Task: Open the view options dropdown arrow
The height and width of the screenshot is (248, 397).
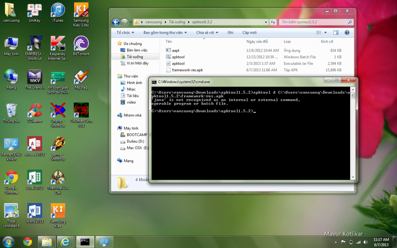Action: pyautogui.click(x=326, y=33)
